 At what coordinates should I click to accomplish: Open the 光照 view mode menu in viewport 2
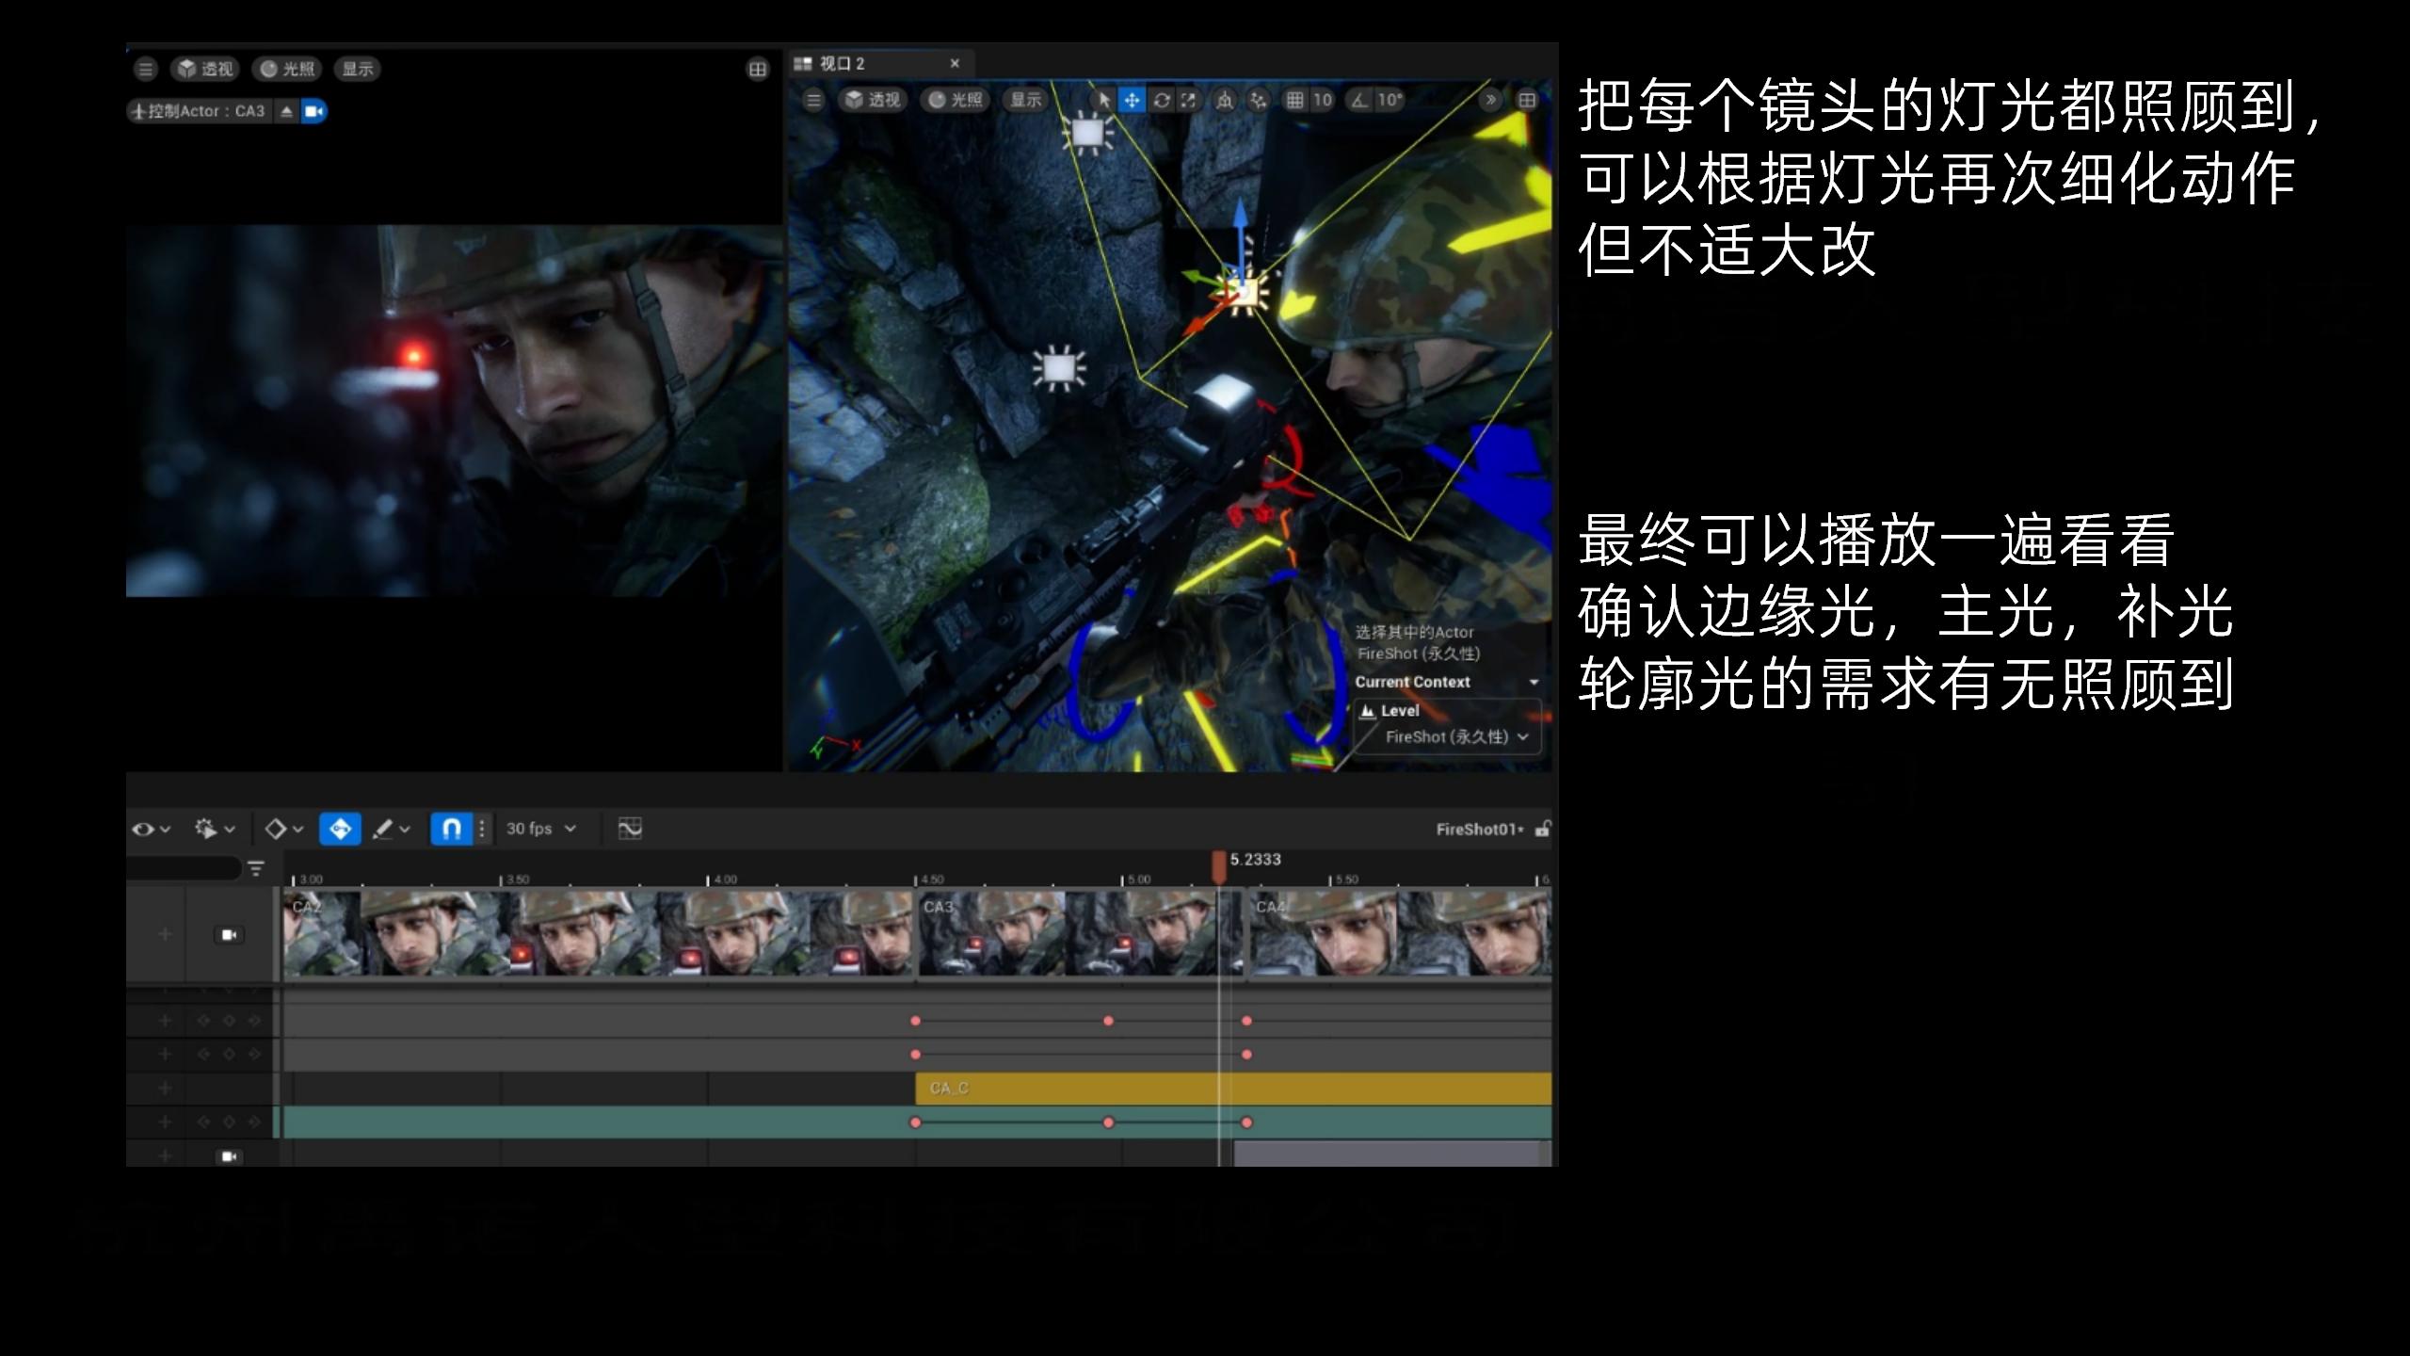click(956, 100)
